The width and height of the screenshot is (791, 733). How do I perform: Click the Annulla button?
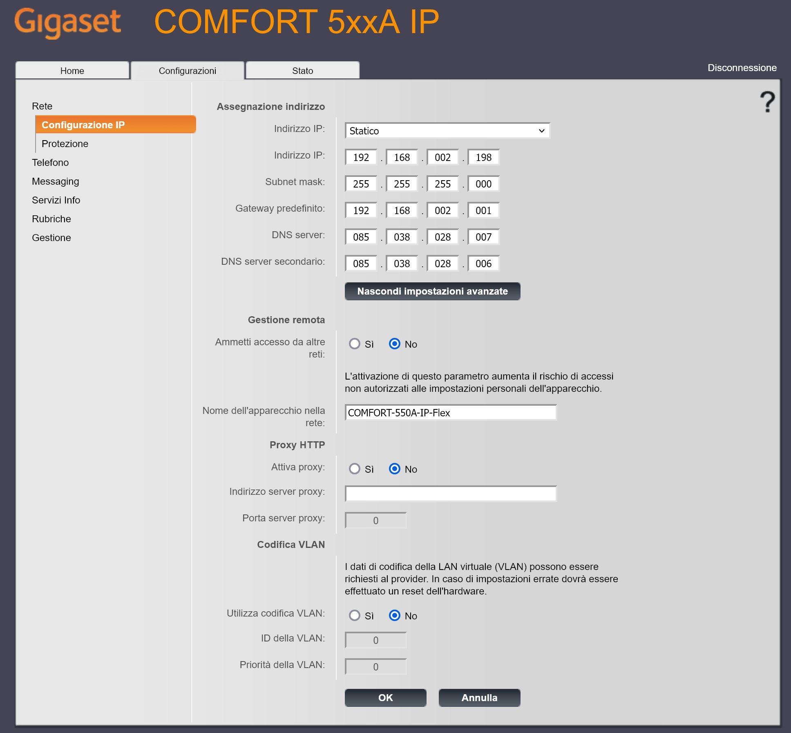coord(479,697)
